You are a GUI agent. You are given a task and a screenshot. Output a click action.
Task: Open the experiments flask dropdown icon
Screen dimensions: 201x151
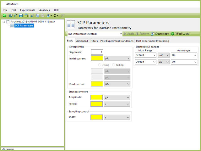click(x=49, y=15)
